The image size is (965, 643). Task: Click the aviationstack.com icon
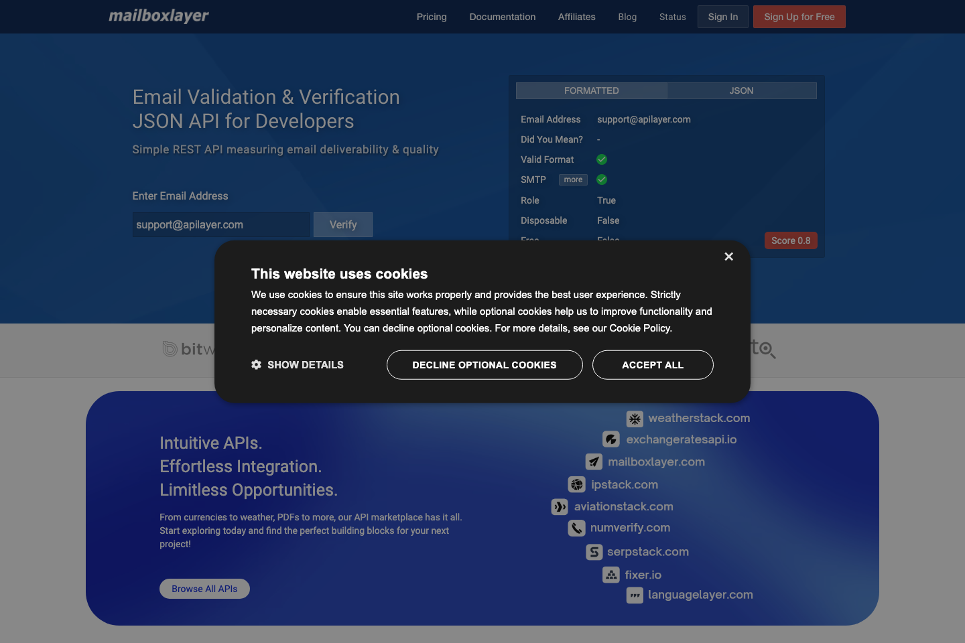click(x=560, y=507)
